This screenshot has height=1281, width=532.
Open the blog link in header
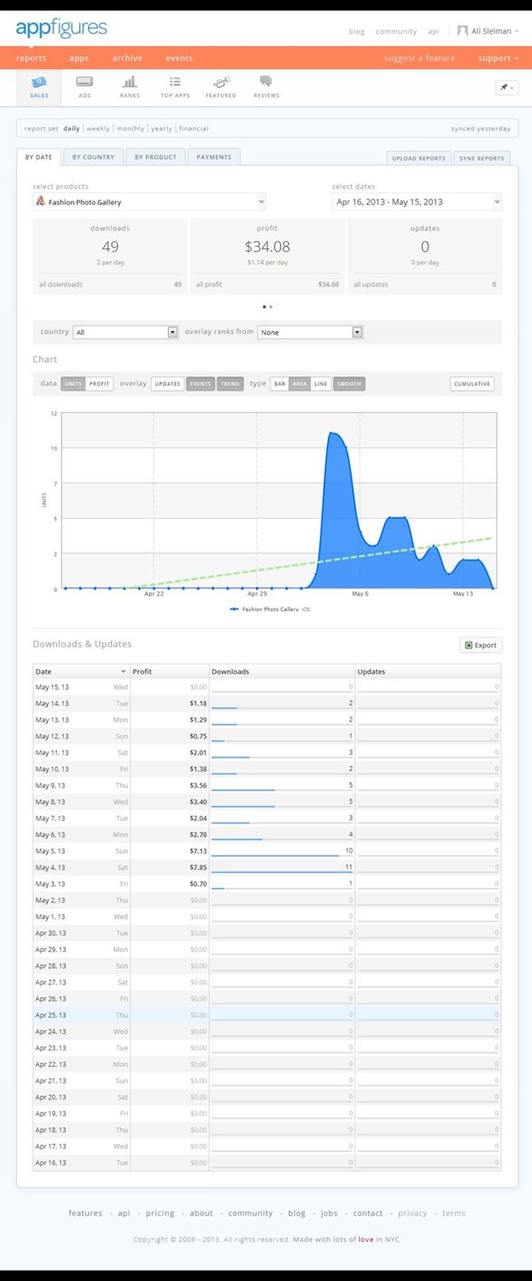coord(356,31)
